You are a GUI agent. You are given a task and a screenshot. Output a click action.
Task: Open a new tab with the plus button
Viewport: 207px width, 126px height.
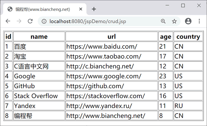pyautogui.click(x=94, y=9)
